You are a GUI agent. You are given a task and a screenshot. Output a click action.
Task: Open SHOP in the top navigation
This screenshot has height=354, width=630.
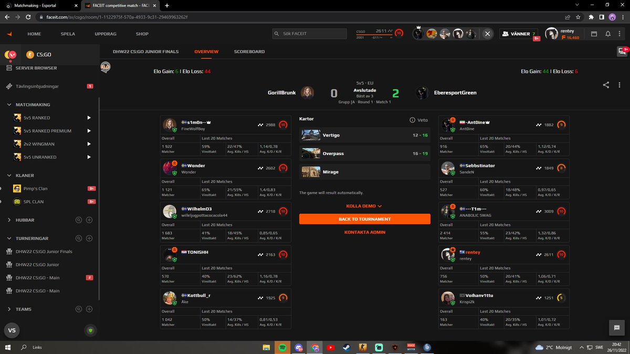point(142,34)
